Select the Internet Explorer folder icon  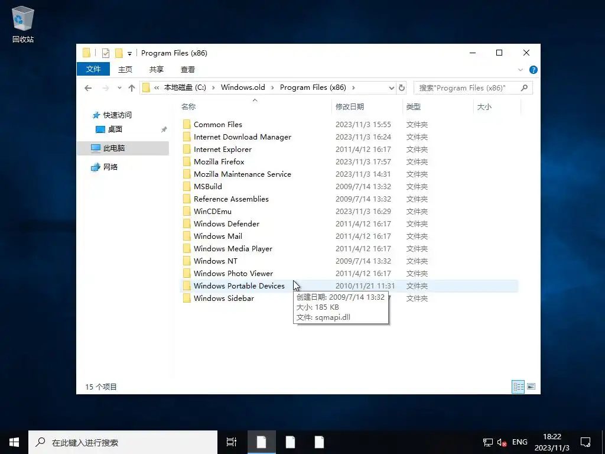[187, 149]
